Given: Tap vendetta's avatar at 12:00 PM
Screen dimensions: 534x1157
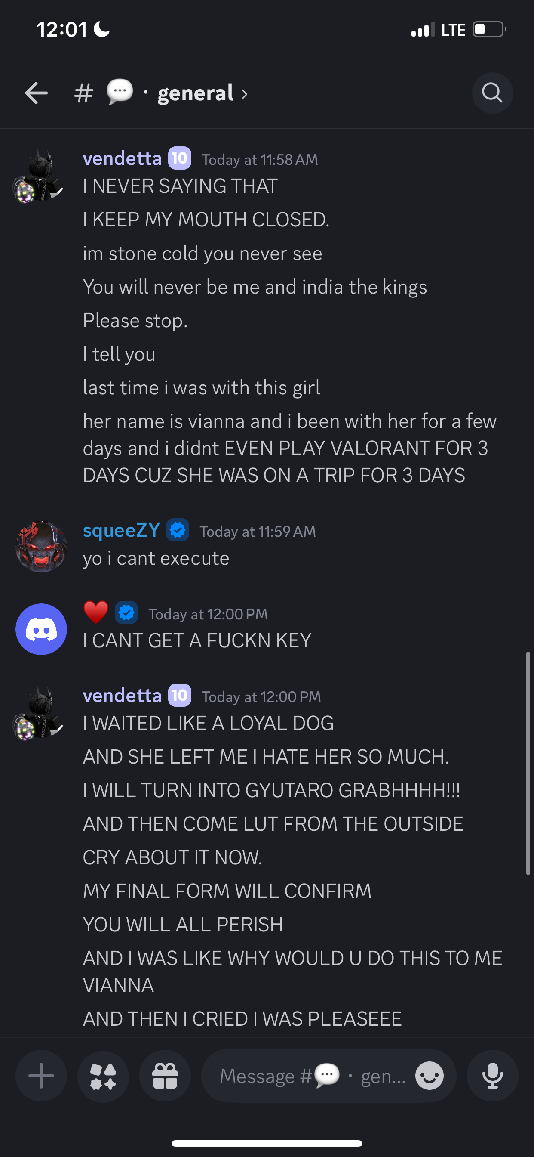Looking at the screenshot, I should (39, 713).
